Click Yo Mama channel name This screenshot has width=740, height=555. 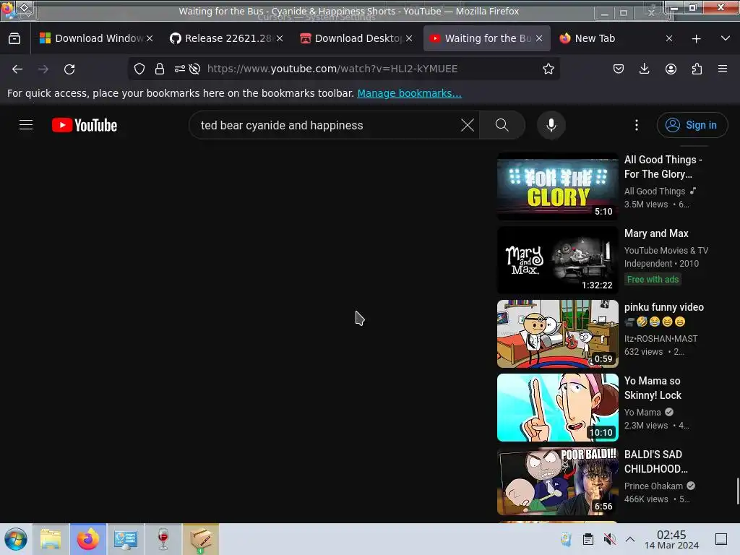(642, 413)
